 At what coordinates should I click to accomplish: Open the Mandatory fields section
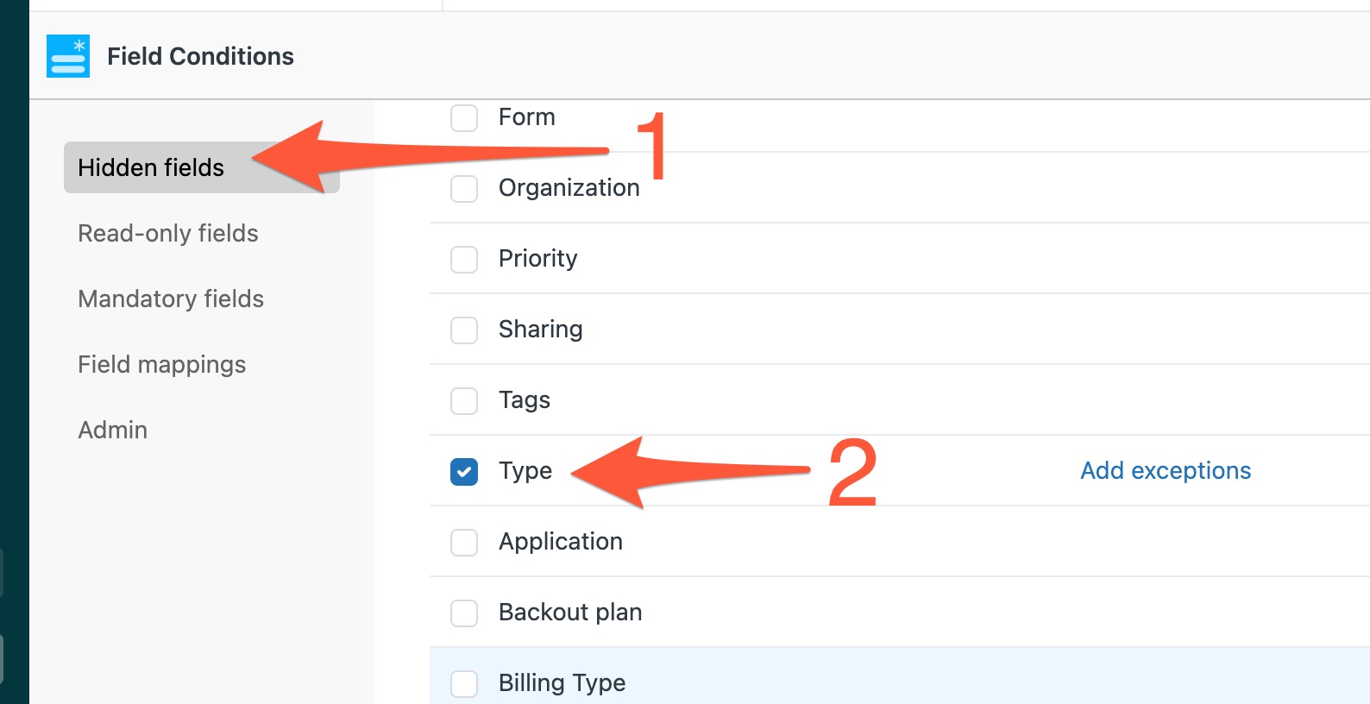(171, 299)
